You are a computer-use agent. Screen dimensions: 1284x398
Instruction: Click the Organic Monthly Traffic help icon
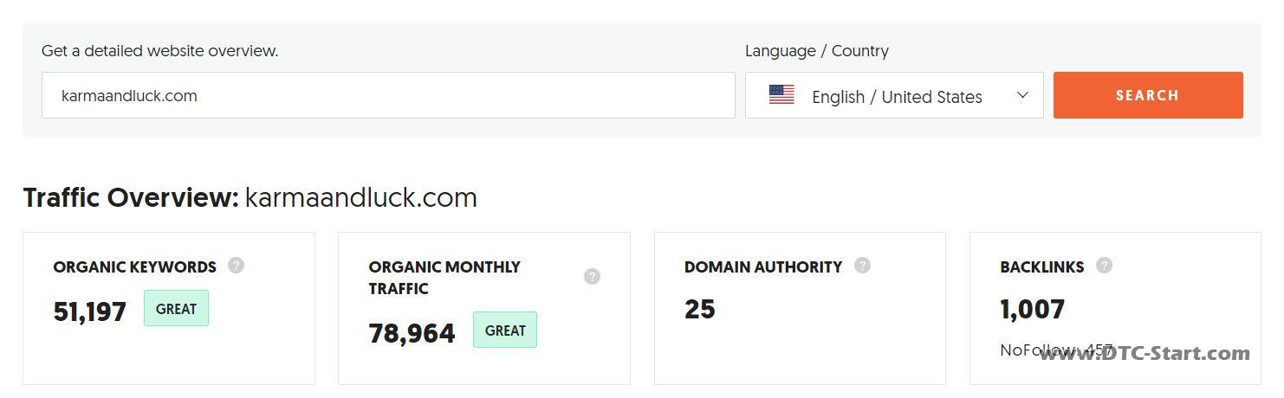click(x=592, y=277)
